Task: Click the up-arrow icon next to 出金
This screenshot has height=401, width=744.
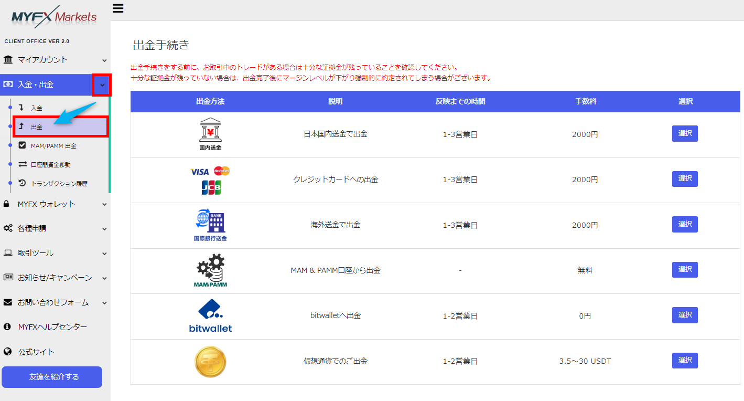Action: [x=22, y=126]
